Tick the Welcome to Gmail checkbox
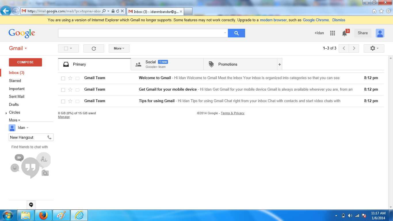Image resolution: width=393 pixels, height=221 pixels. click(x=63, y=78)
